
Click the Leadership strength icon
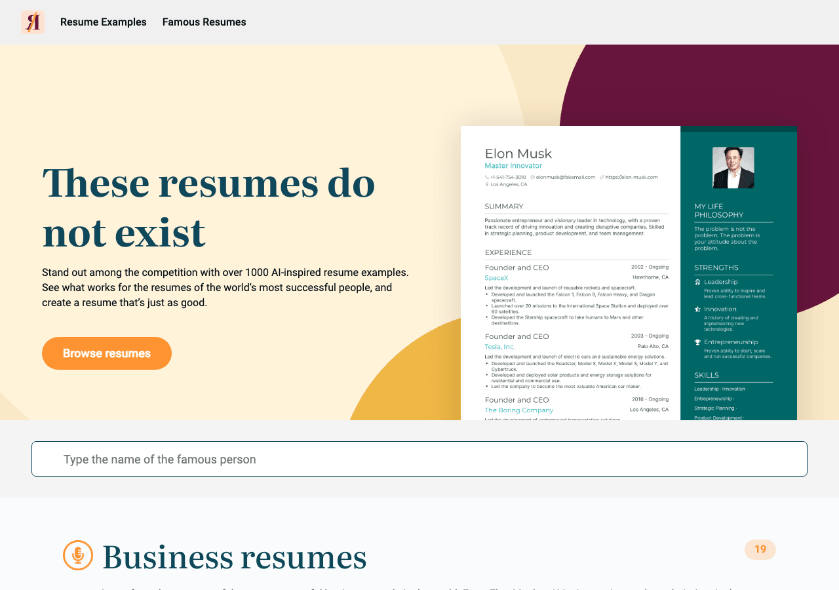click(x=697, y=282)
